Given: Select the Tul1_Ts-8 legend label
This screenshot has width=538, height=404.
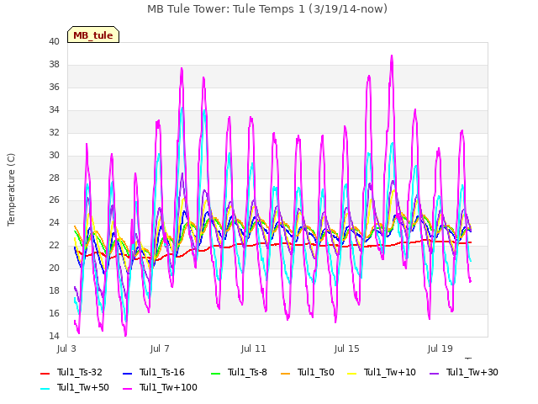Looking at the screenshot, I should [247, 372].
